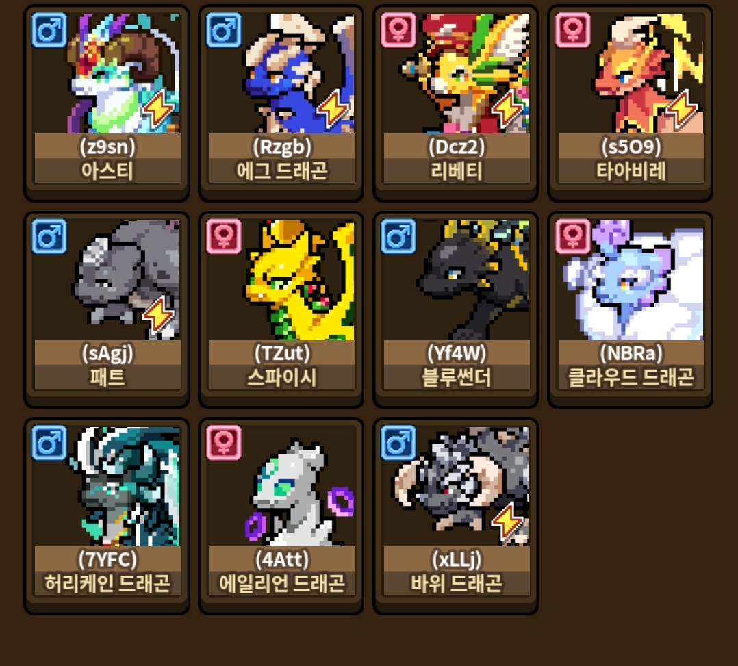Click the female icon on 리베티 card
738x666 pixels.
tap(398, 31)
